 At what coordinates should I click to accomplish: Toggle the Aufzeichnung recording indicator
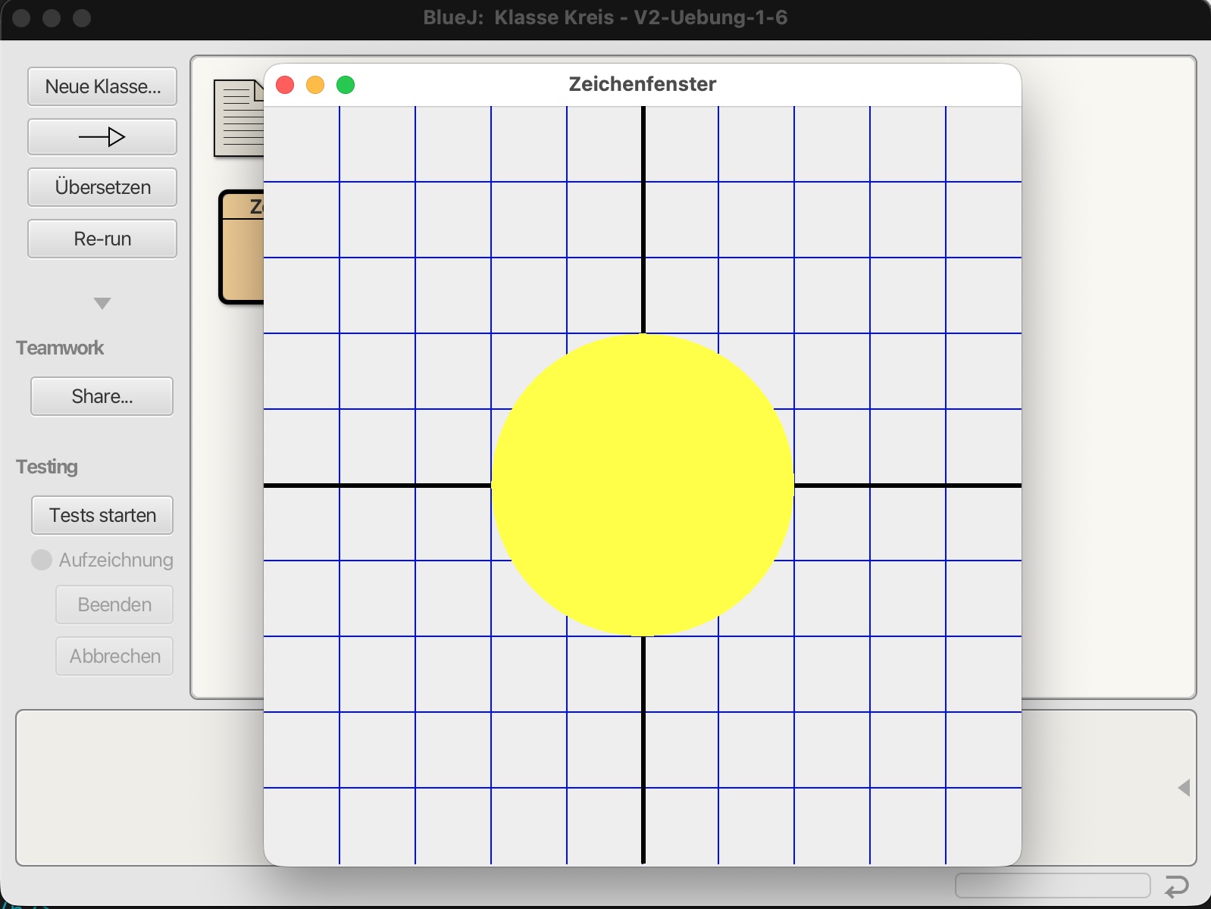pos(42,560)
